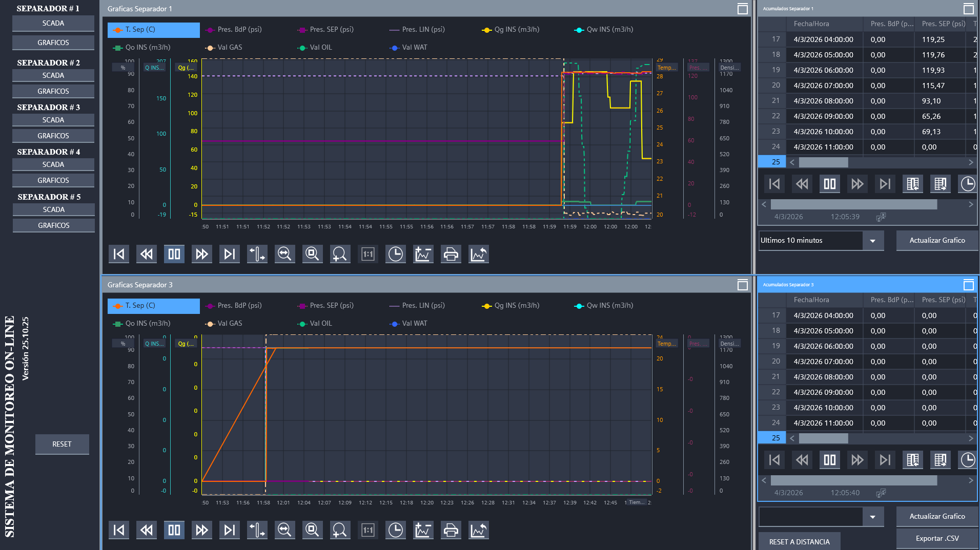Viewport: 980px width, 550px height.
Task: Open the 'Ultimos 10 minutos' dropdown
Action: tap(872, 241)
